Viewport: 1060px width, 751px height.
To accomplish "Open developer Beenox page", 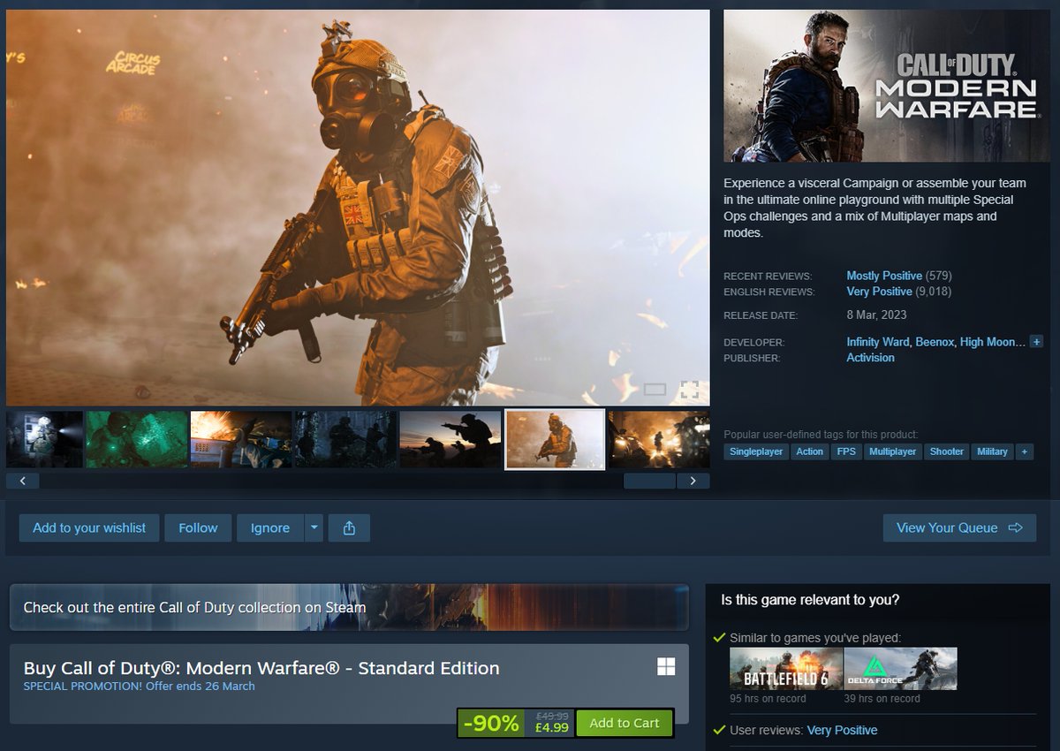I will 935,342.
